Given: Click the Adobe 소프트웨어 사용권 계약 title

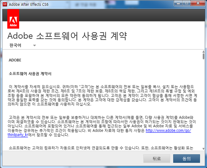Looking at the screenshot, I should tap(67, 36).
